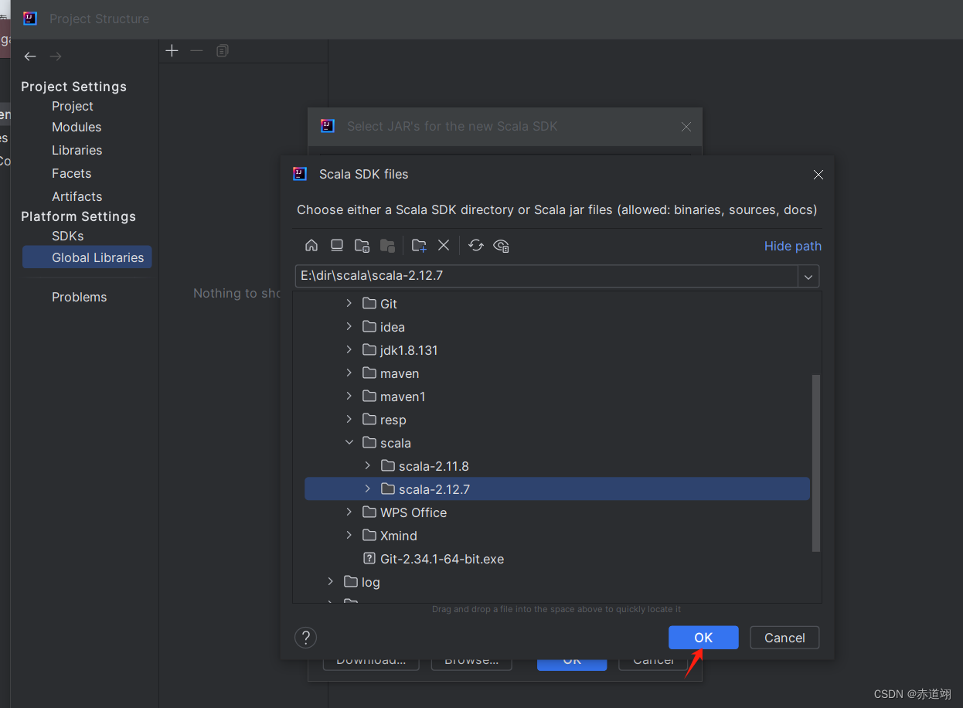Open help for Scala SDK files dialog

(x=306, y=638)
